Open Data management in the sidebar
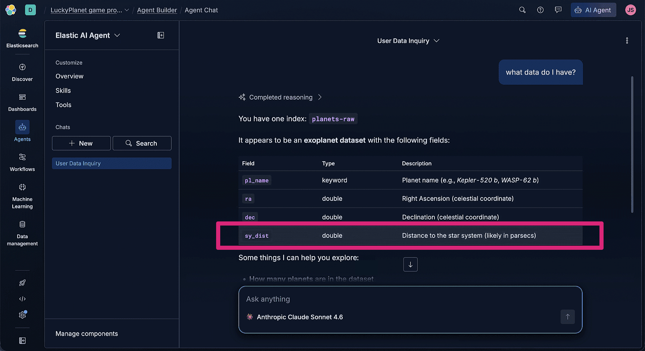The width and height of the screenshot is (645, 351). (22, 233)
